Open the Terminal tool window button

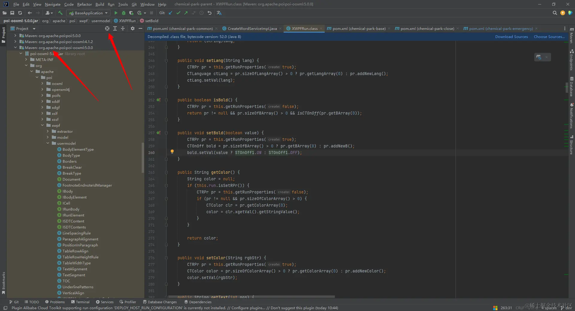click(80, 302)
